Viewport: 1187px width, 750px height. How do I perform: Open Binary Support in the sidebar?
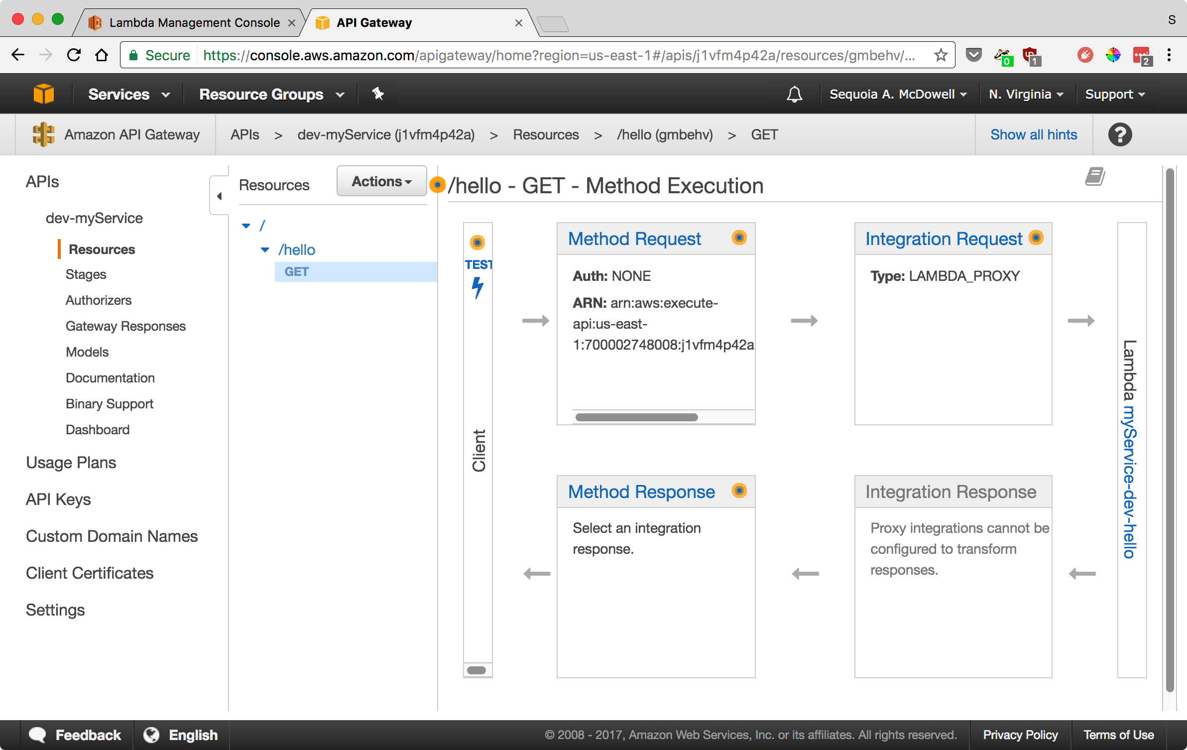(x=110, y=404)
